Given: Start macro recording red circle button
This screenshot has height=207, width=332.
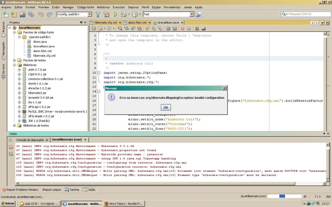Looking at the screenshot, I should coord(182,28).
